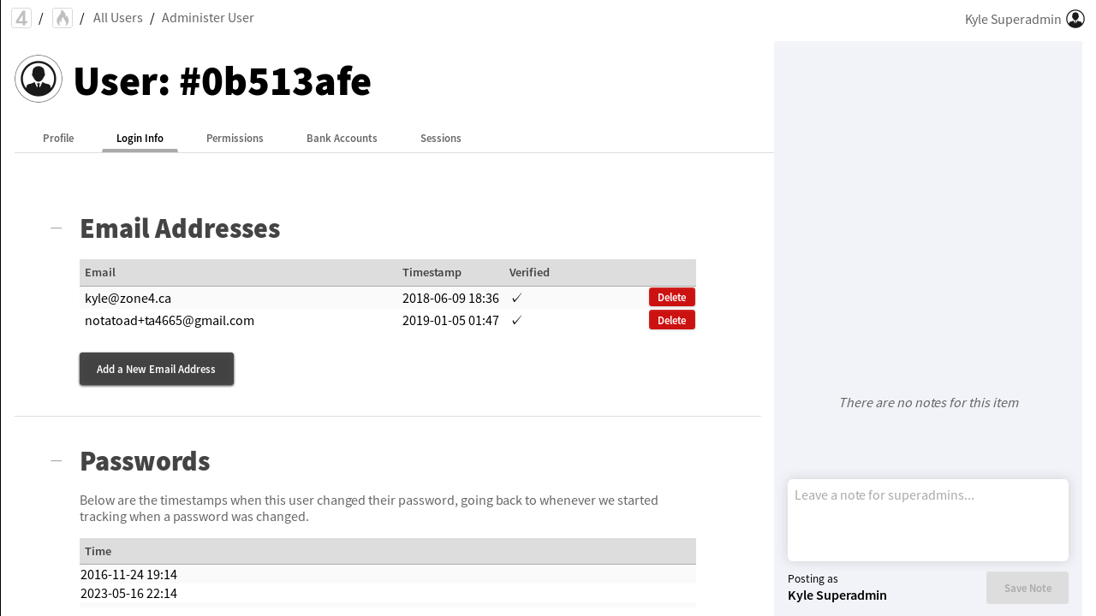Delete the notatoad+ta4665@gmail.com email

pos(671,320)
